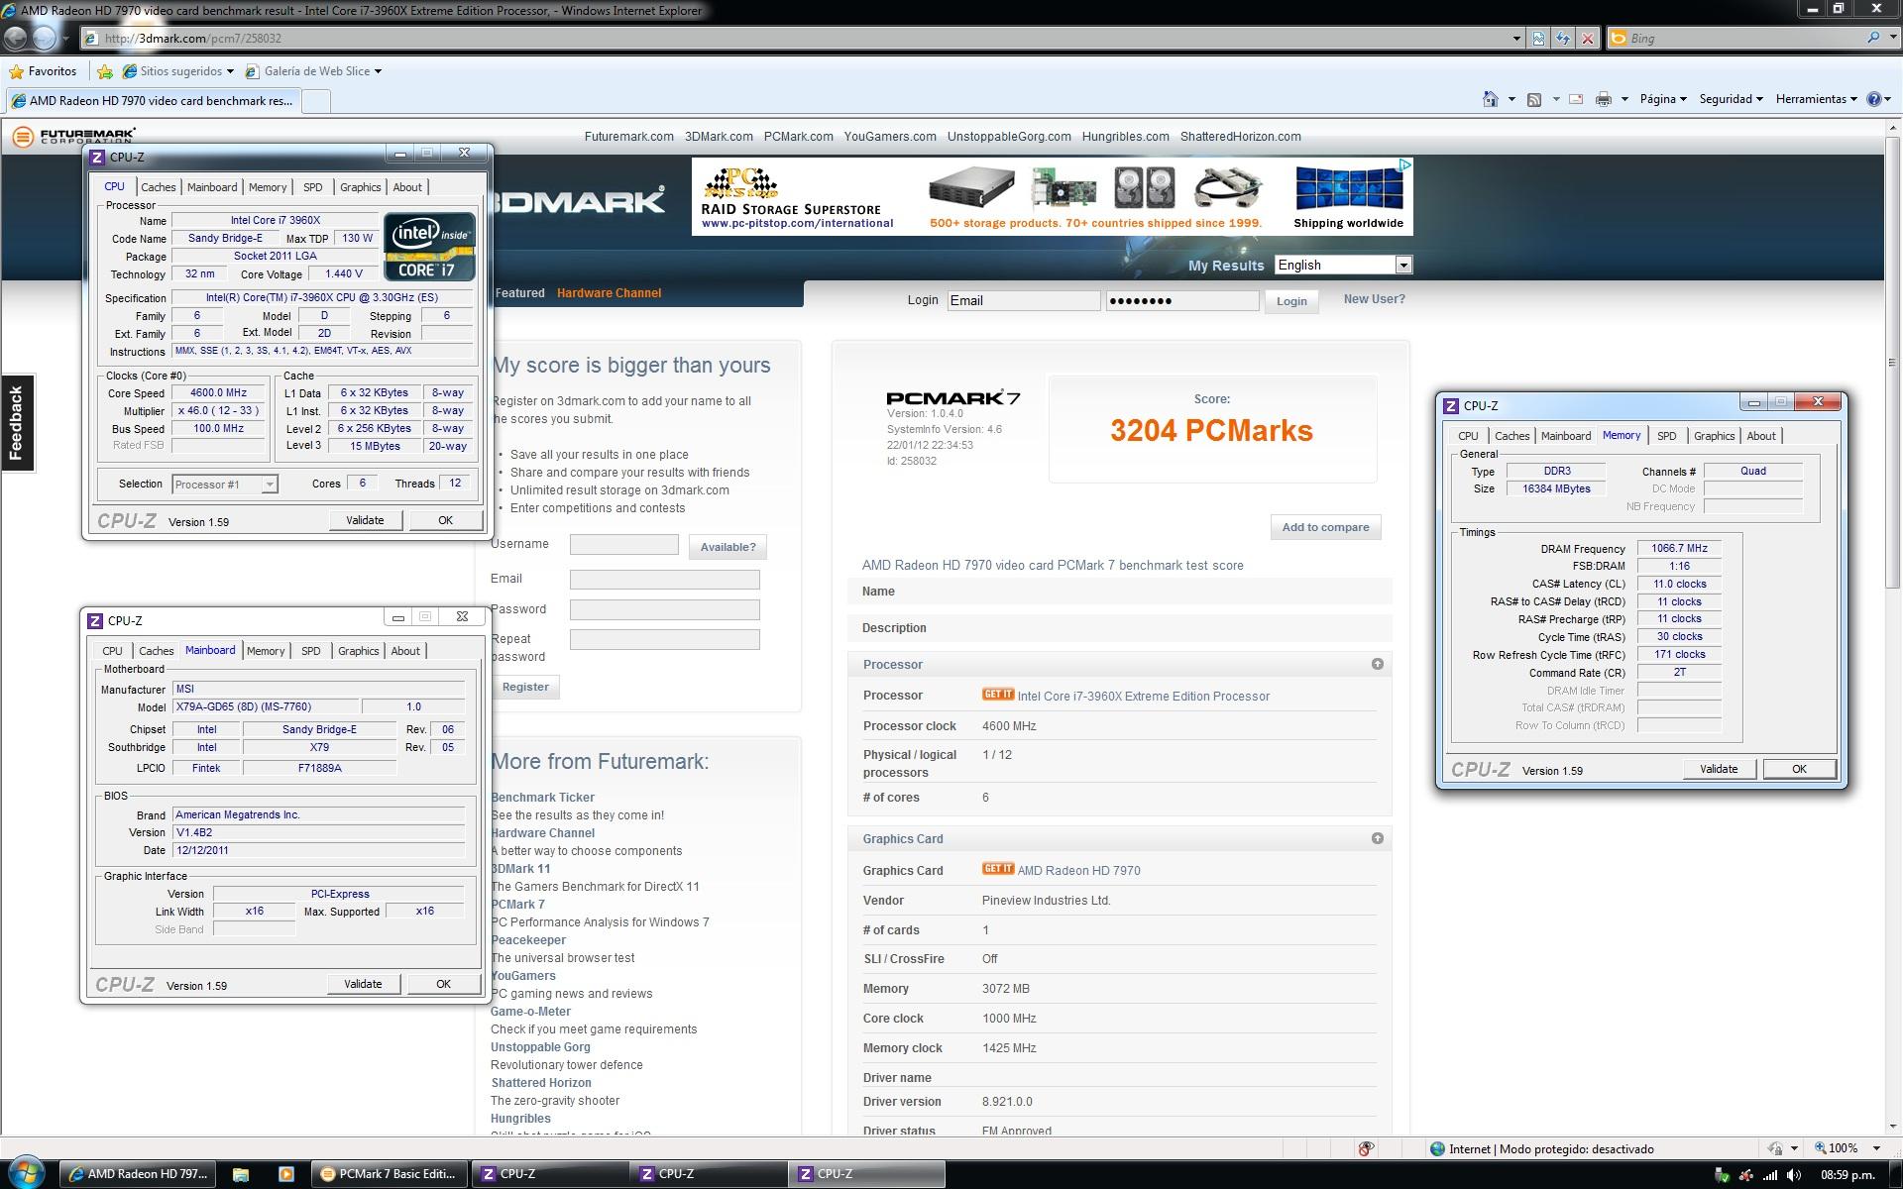The height and width of the screenshot is (1189, 1903).
Task: Click the Windows Start orb
Action: point(26,1173)
